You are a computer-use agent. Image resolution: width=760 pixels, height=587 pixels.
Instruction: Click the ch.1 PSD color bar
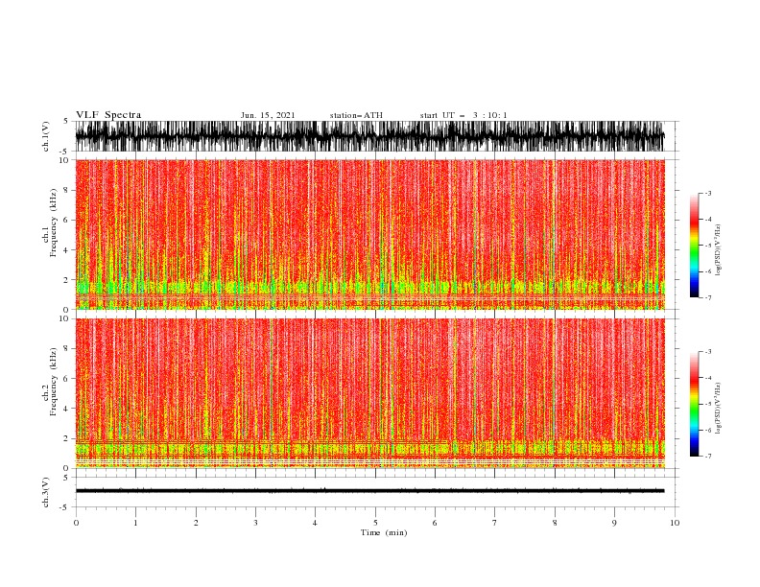tap(694, 246)
